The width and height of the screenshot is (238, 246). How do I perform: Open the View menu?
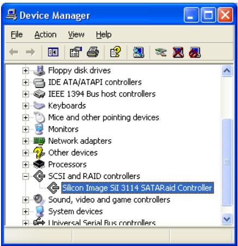point(76,34)
